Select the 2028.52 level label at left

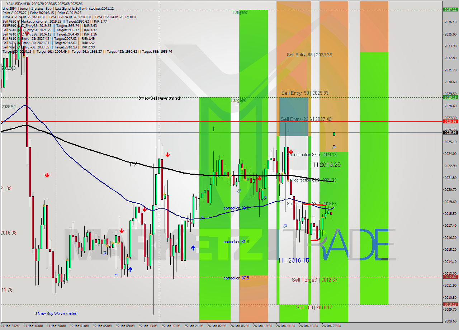pos(9,107)
